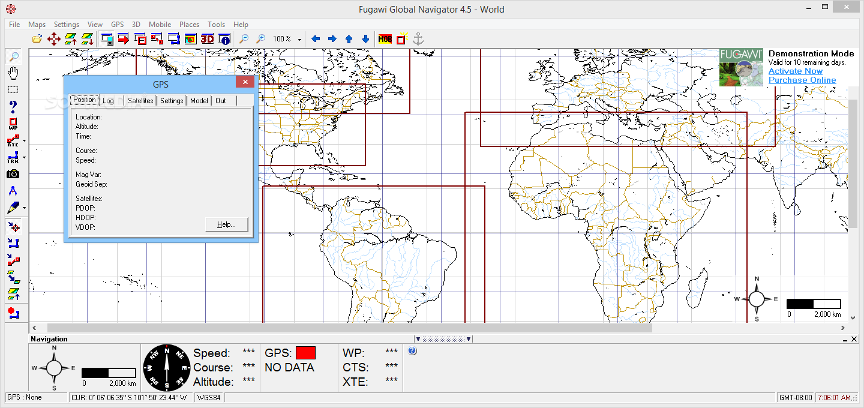Click the anchor icon in toolbar
Viewport: 864px width, 408px height.
418,39
